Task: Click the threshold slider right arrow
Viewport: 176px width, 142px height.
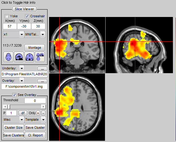Action: tap(43, 106)
